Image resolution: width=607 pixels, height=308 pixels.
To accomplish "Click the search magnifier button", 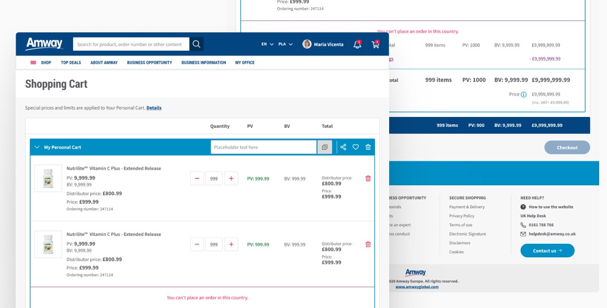I will coord(196,44).
